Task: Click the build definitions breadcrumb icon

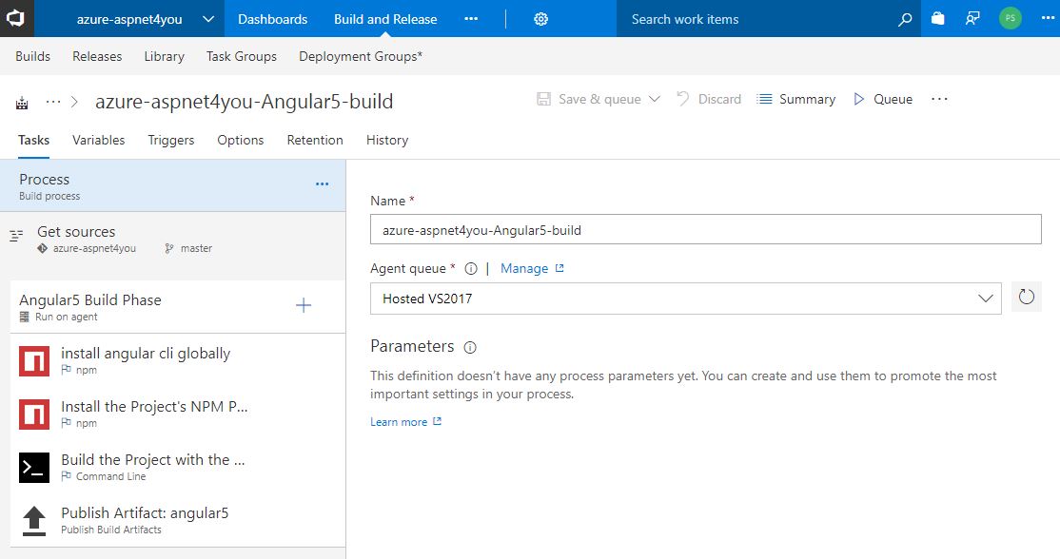Action: (22, 103)
